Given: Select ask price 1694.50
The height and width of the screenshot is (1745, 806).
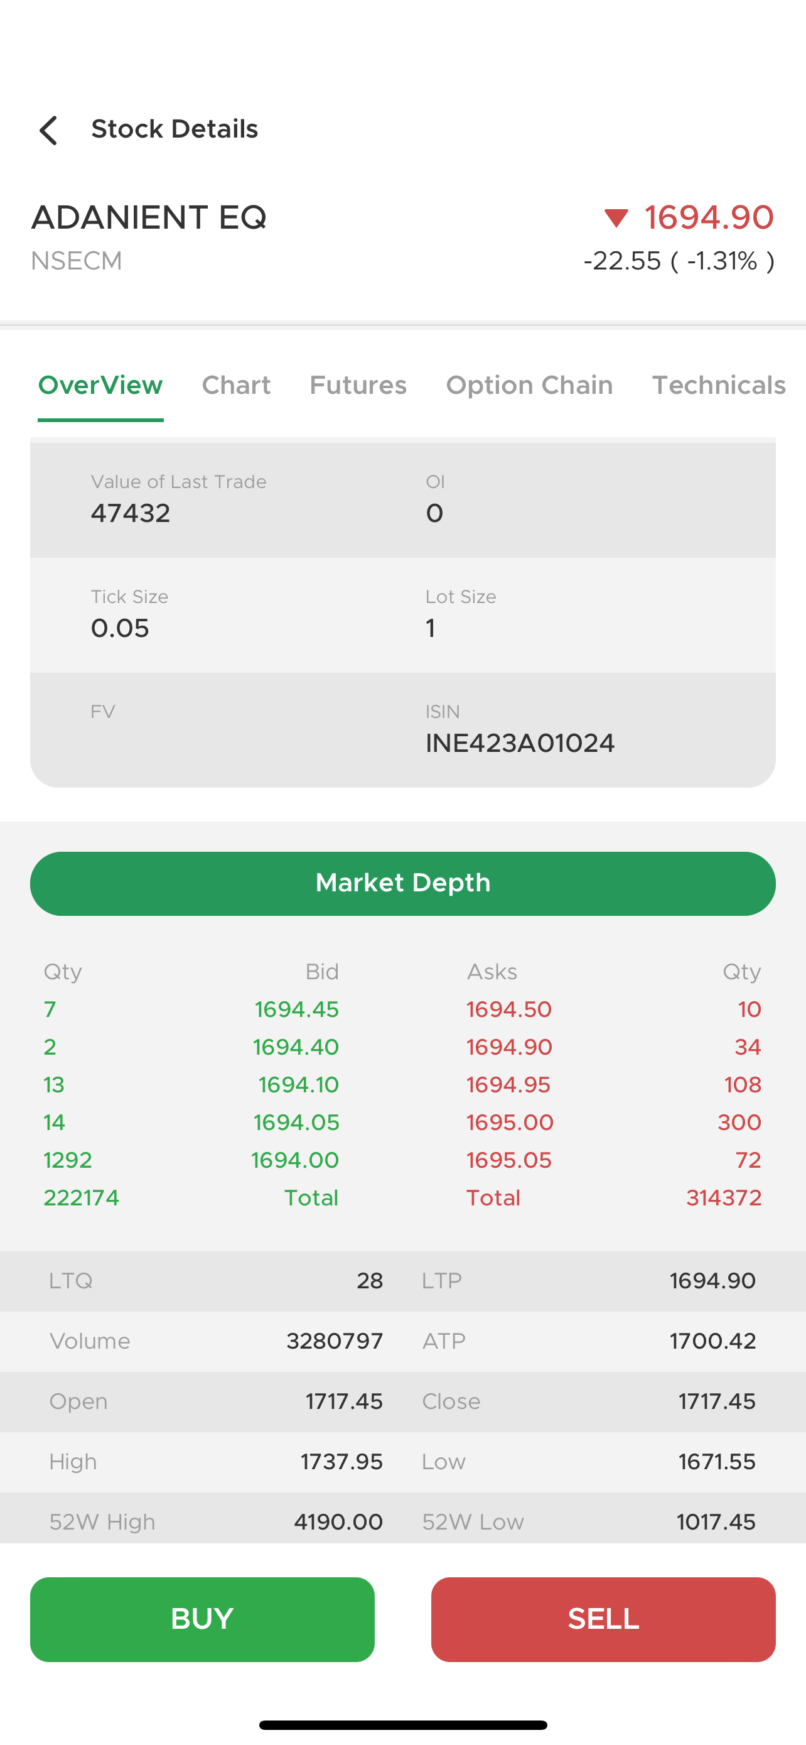Looking at the screenshot, I should coord(509,1010).
